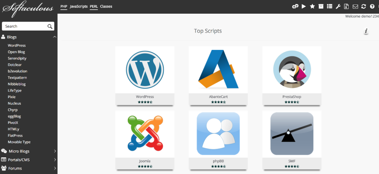This screenshot has width=379, height=174.
Task: Select the WordPress logo card
Action: (x=145, y=69)
